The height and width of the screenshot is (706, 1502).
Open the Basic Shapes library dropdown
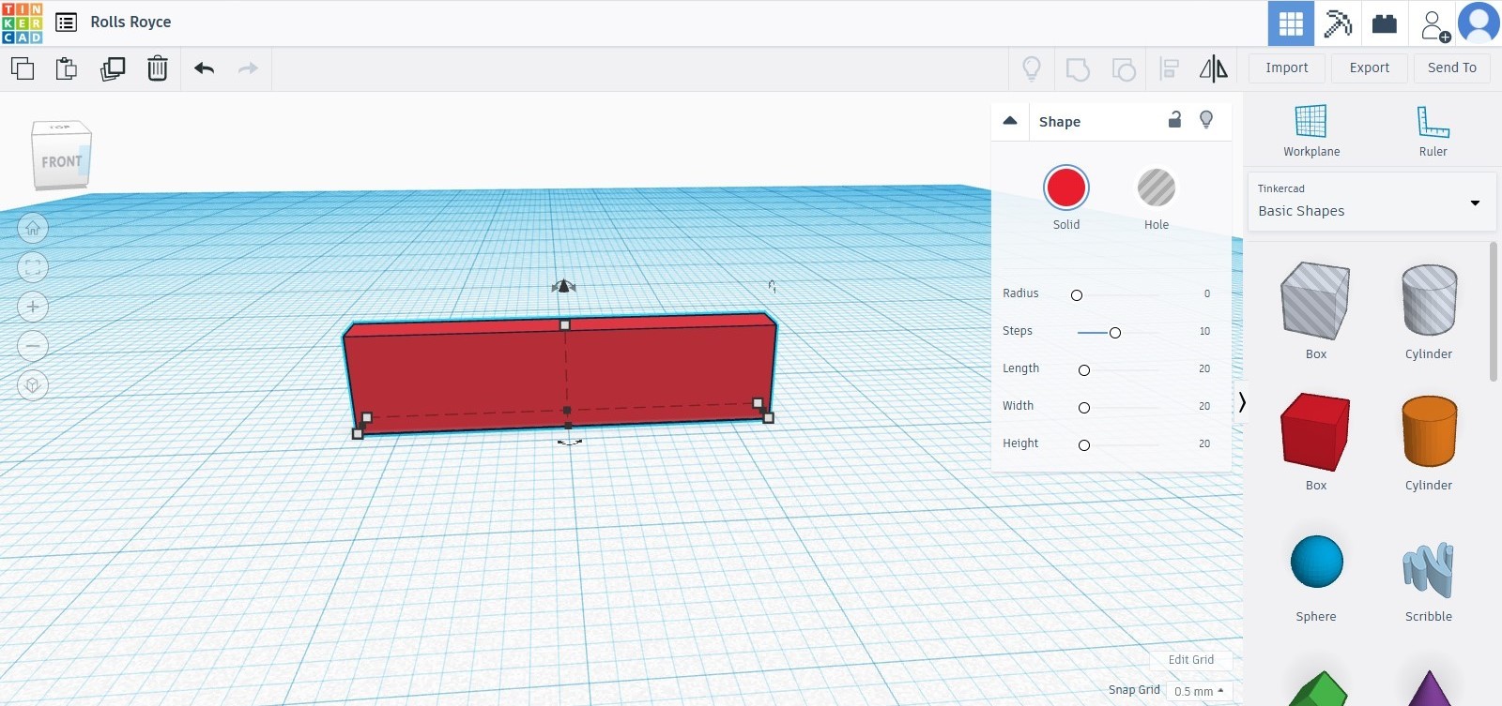point(1370,202)
